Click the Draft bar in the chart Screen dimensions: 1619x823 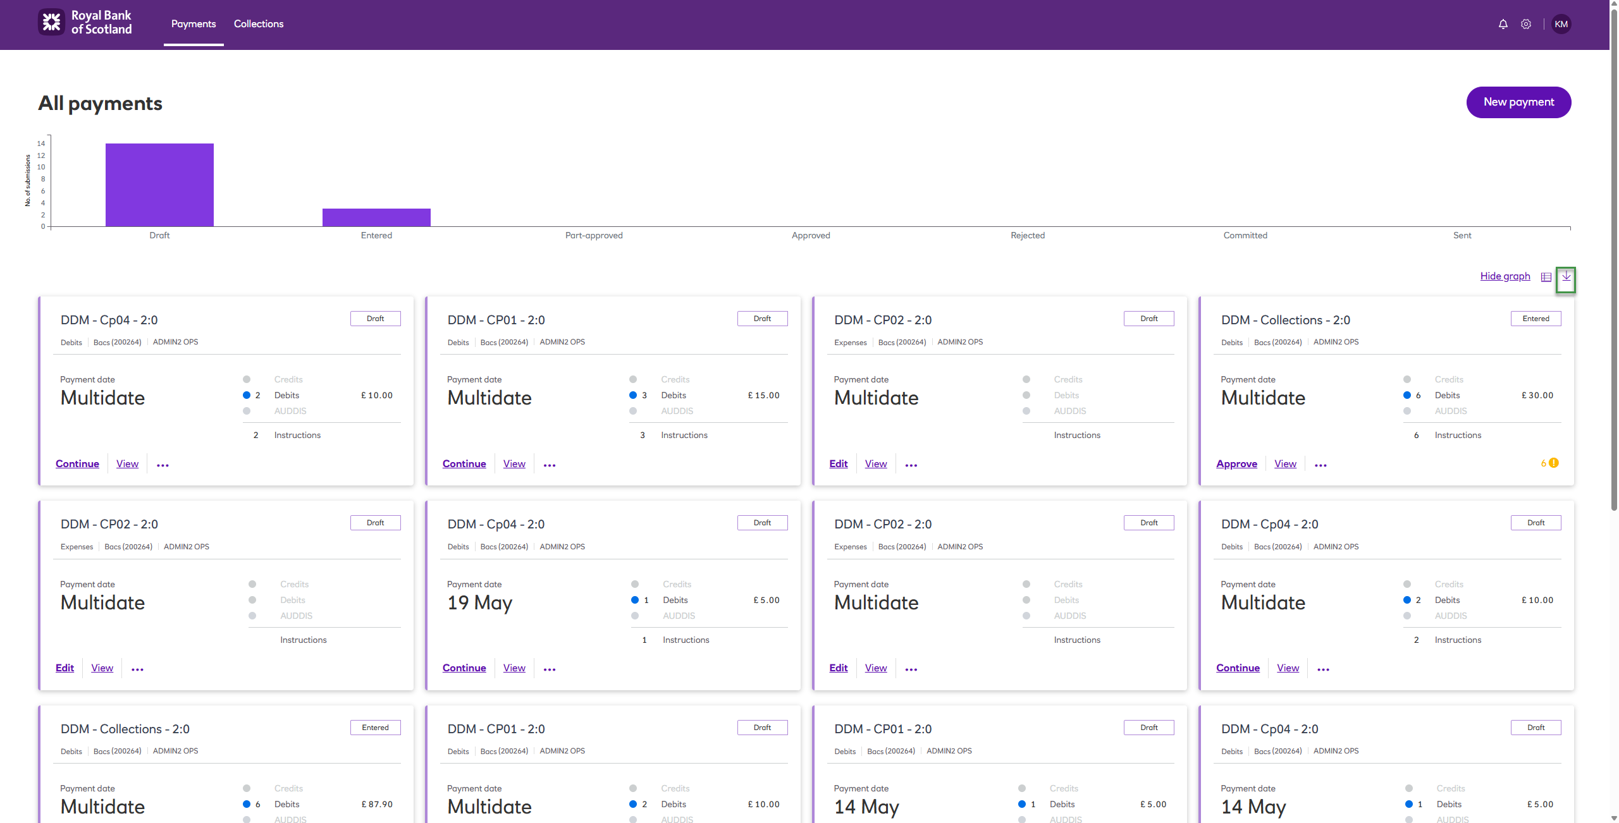click(x=159, y=185)
